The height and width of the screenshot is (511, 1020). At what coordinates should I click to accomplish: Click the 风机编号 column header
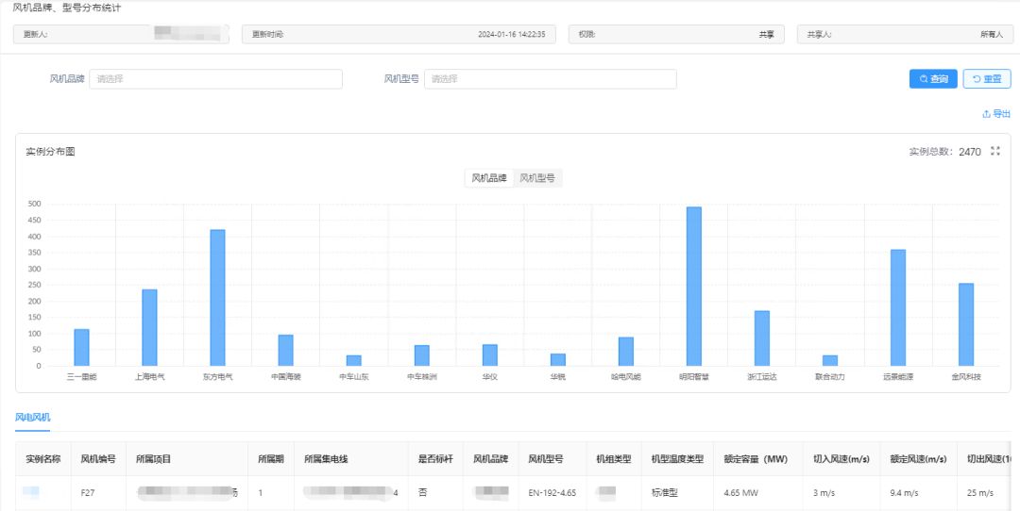[98, 459]
